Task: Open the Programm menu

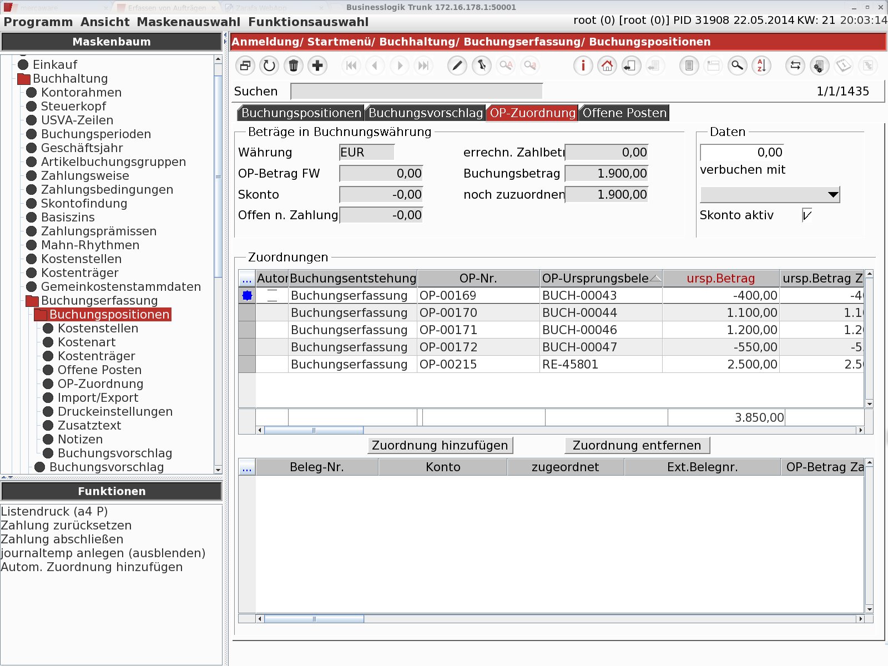Action: click(x=38, y=22)
